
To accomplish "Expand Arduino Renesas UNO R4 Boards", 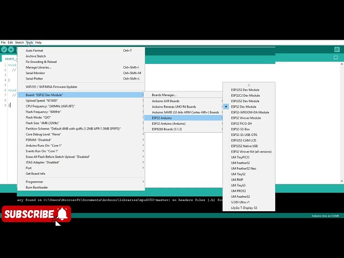I will tap(183, 106).
